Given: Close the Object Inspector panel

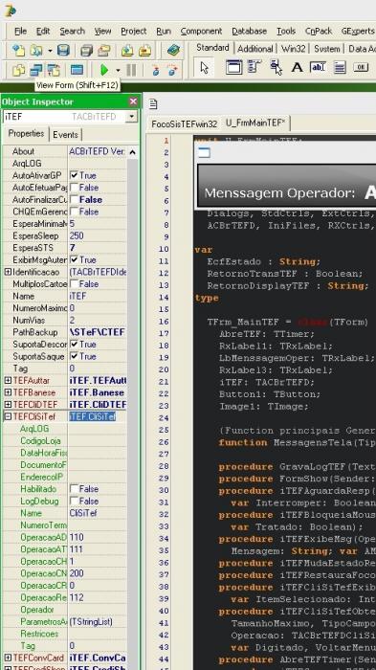Looking at the screenshot, I should 133,101.
